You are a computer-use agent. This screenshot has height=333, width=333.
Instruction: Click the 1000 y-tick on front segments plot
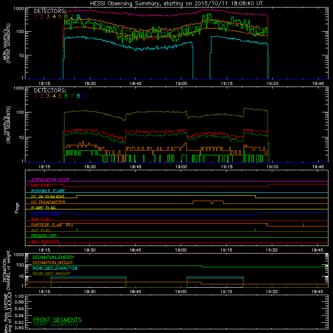click(x=19, y=9)
